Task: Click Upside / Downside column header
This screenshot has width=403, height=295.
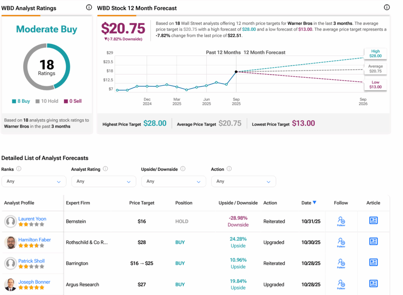Action: (x=238, y=203)
